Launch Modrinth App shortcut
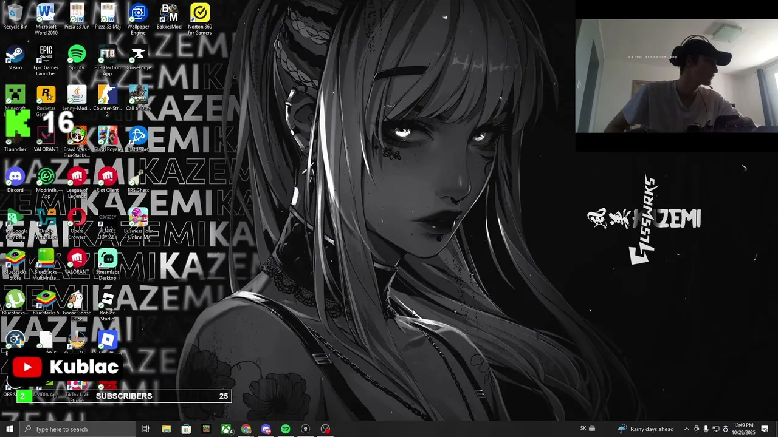The height and width of the screenshot is (437, 778). click(46, 183)
